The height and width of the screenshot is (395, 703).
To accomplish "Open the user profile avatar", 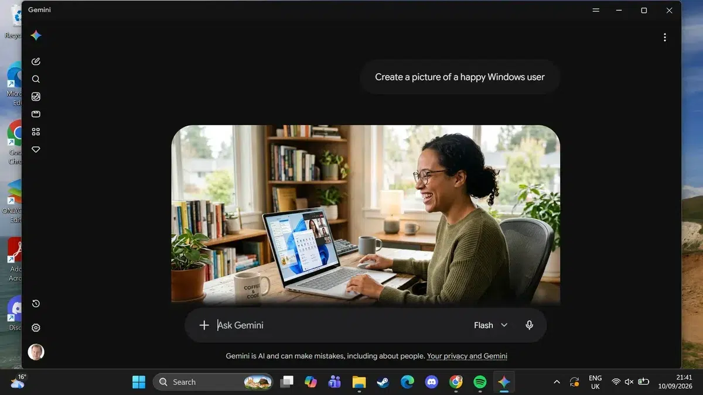I will coord(36,352).
